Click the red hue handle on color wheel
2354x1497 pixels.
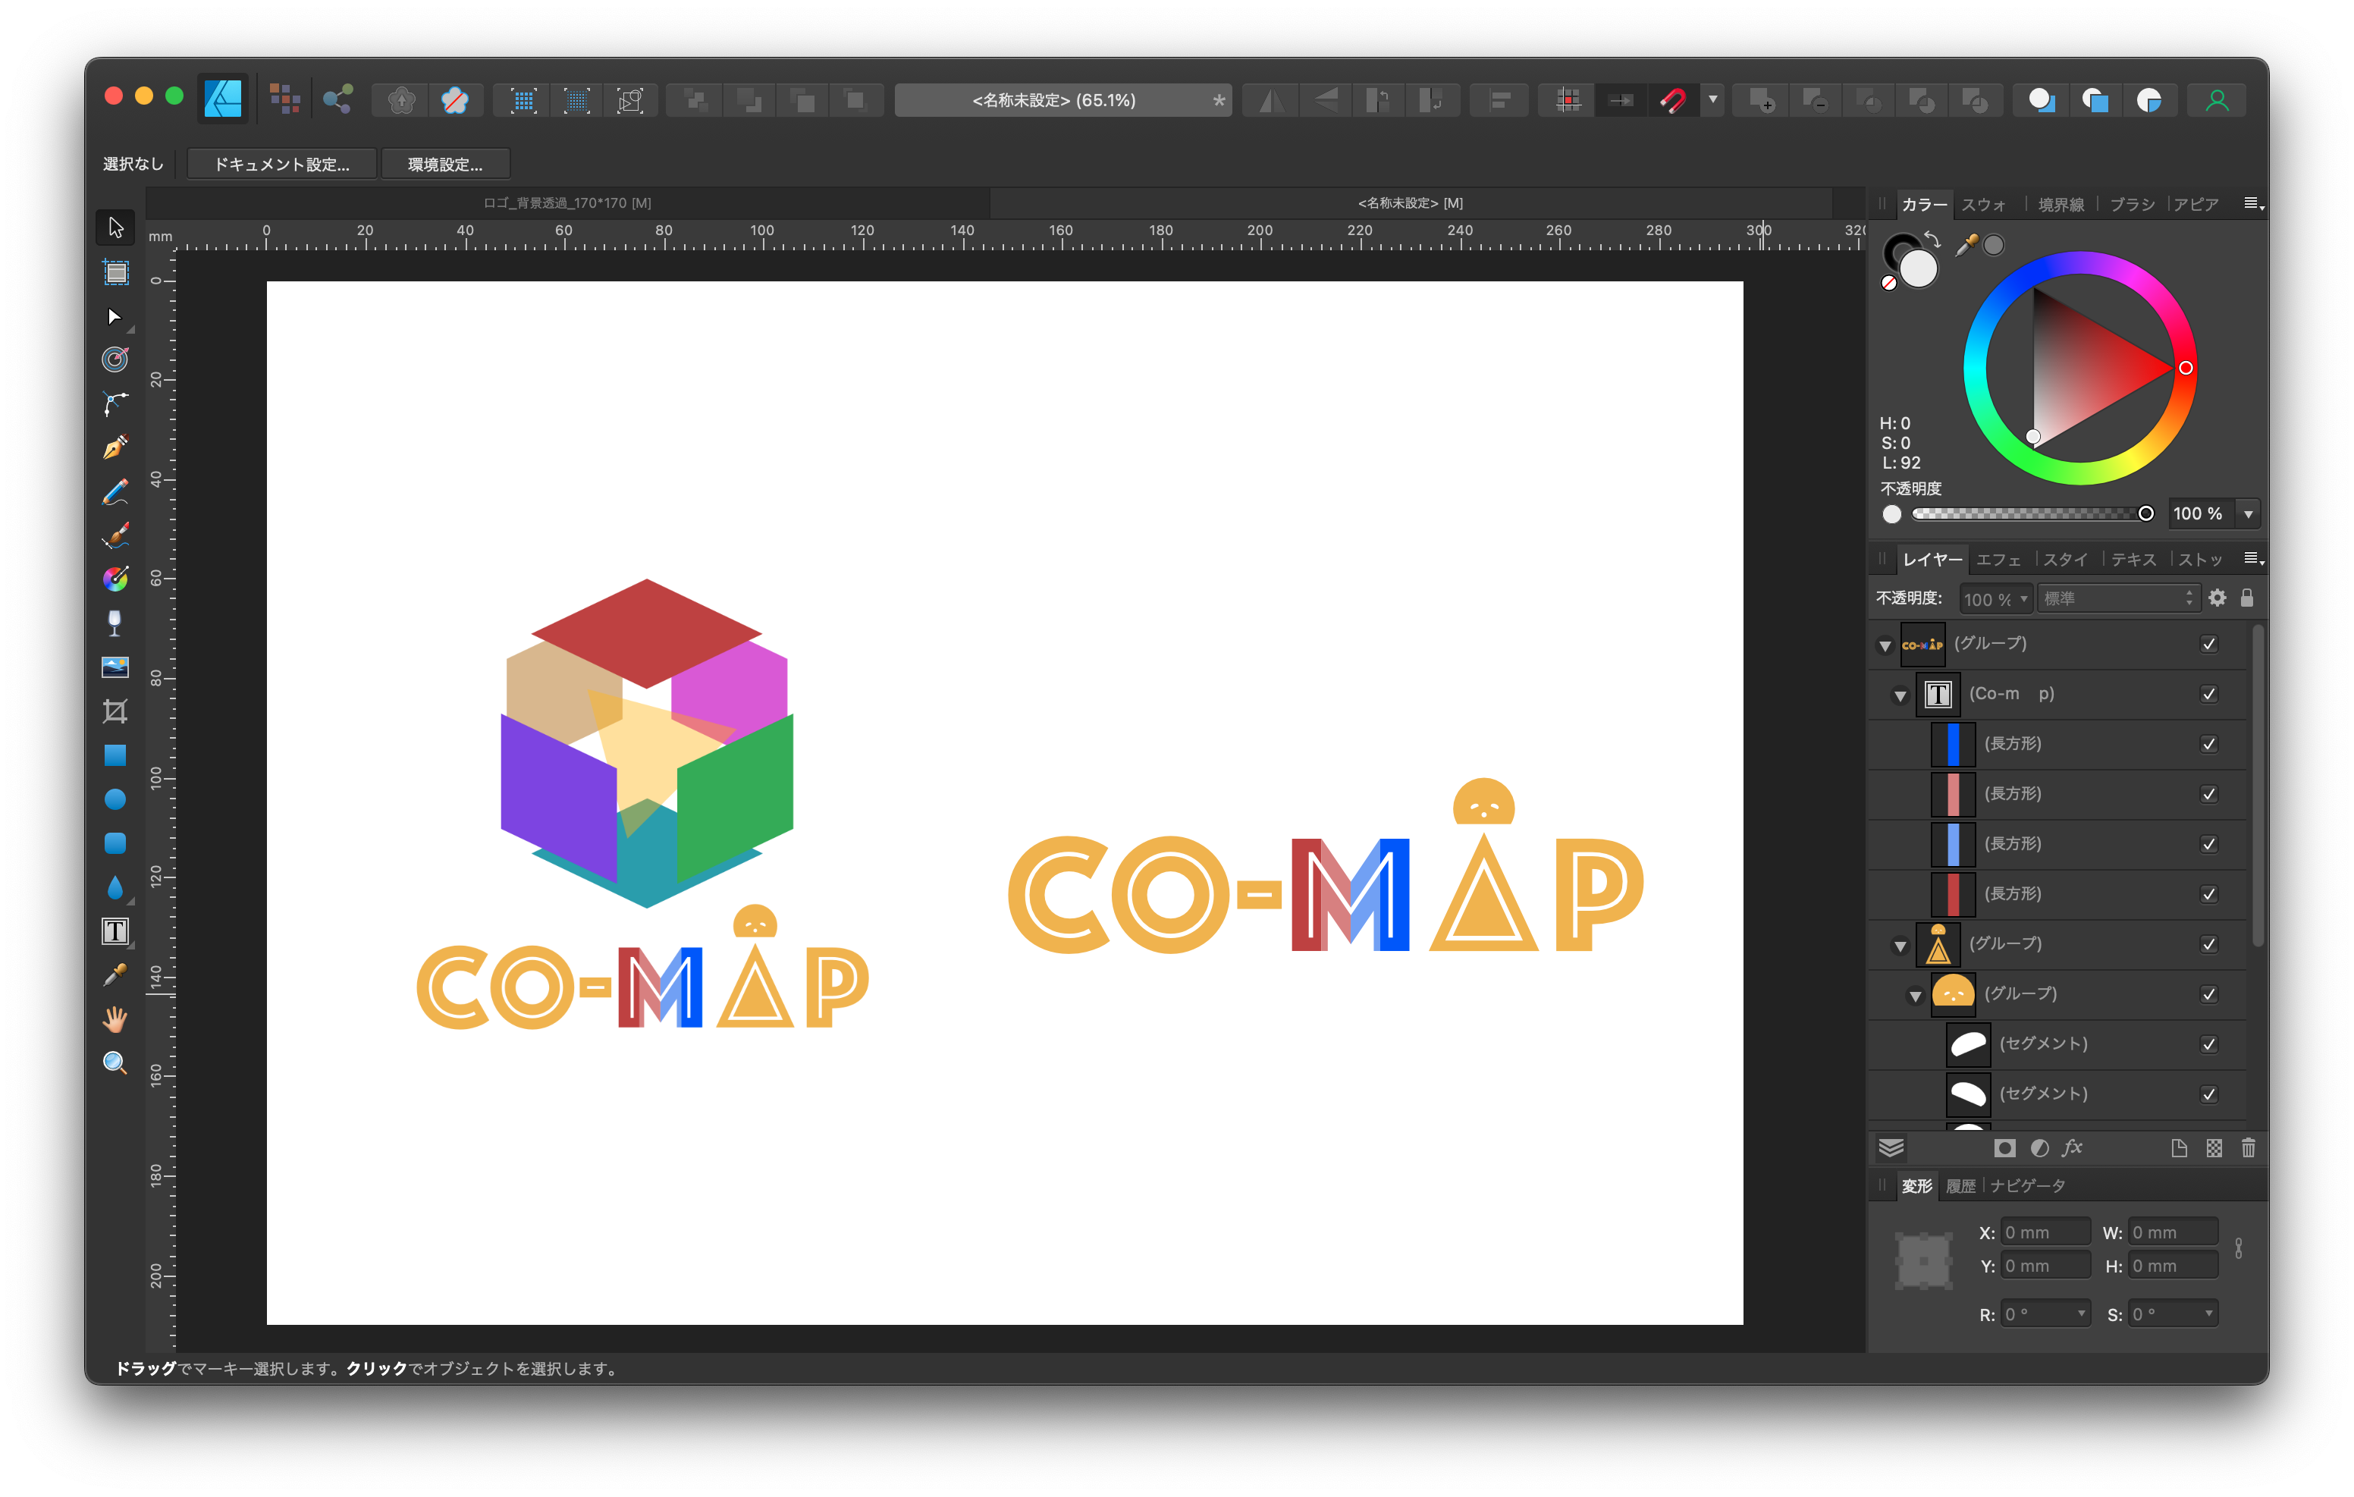(2185, 368)
